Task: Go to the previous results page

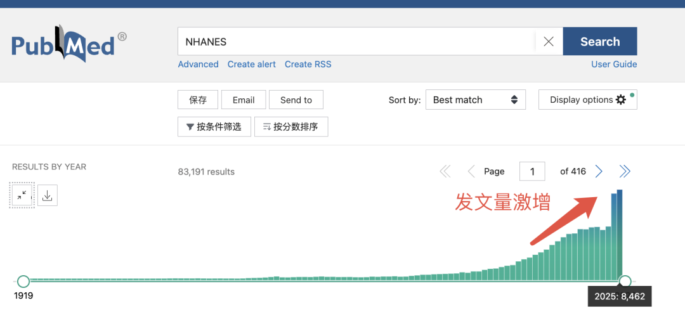Action: coord(471,171)
